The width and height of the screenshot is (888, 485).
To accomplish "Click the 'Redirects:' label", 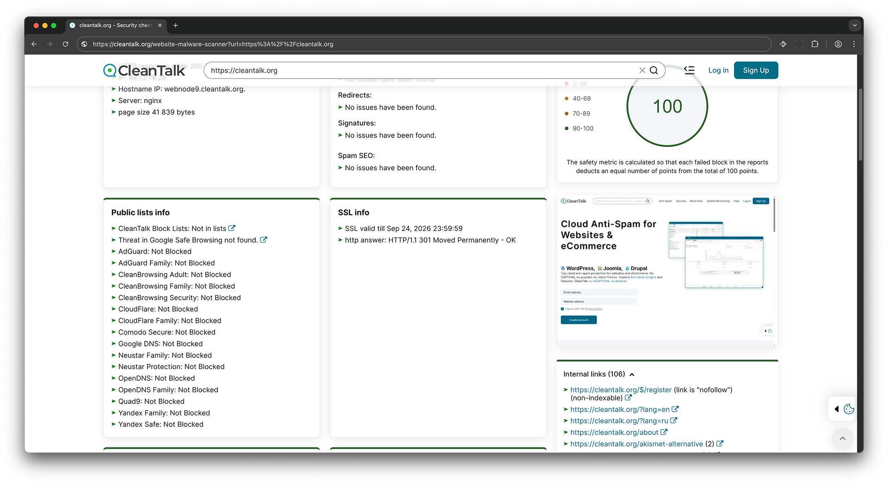I will (355, 95).
